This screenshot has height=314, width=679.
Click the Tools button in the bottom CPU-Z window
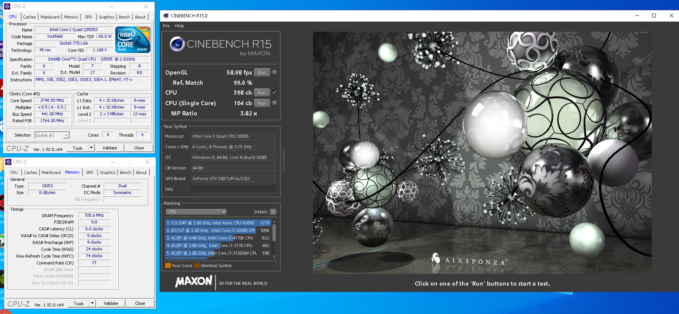(x=79, y=303)
